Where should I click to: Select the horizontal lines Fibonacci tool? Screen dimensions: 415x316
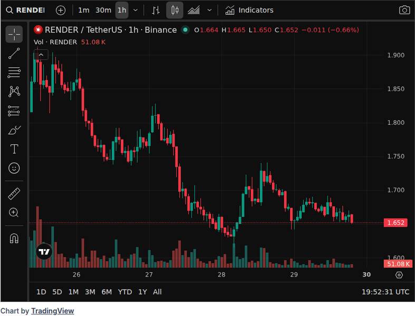[14, 73]
